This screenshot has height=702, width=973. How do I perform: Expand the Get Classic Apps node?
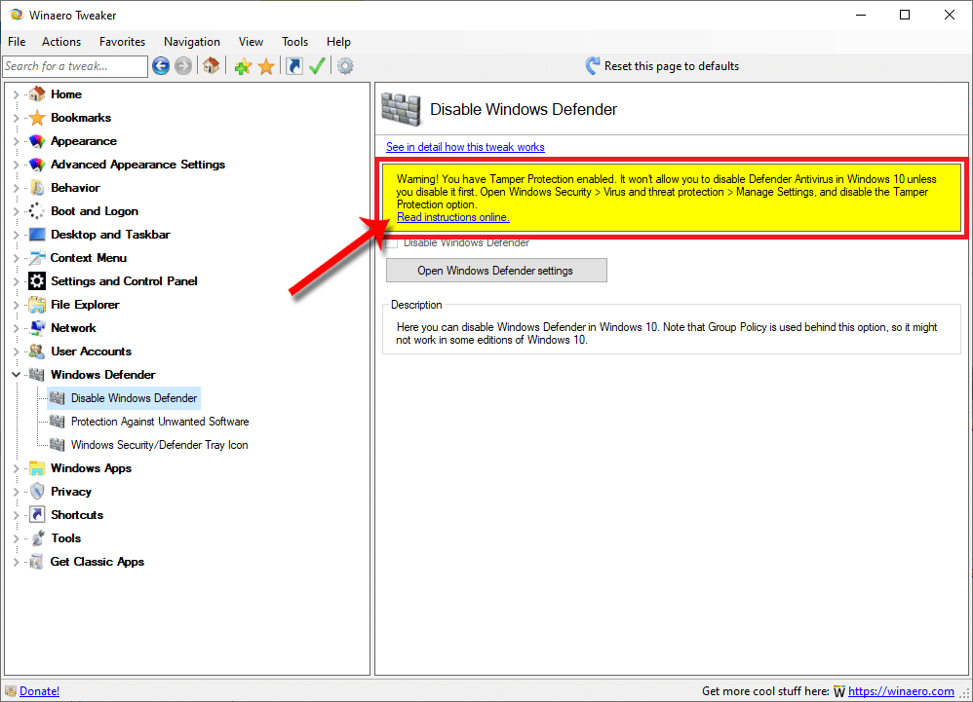[x=17, y=562]
